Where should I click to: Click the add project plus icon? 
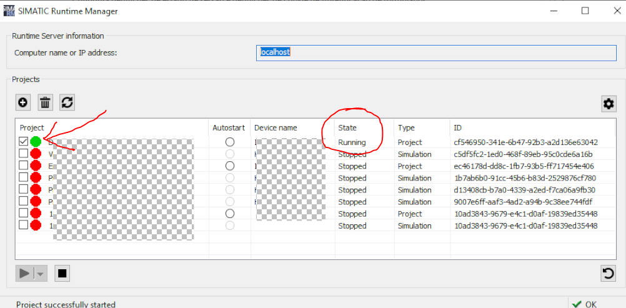pos(24,102)
